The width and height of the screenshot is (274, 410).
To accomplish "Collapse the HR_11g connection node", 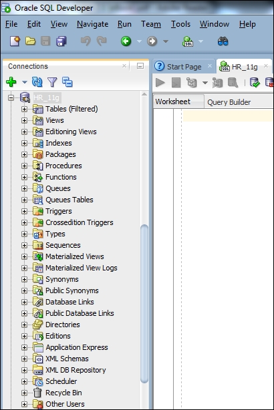I will [x=11, y=97].
